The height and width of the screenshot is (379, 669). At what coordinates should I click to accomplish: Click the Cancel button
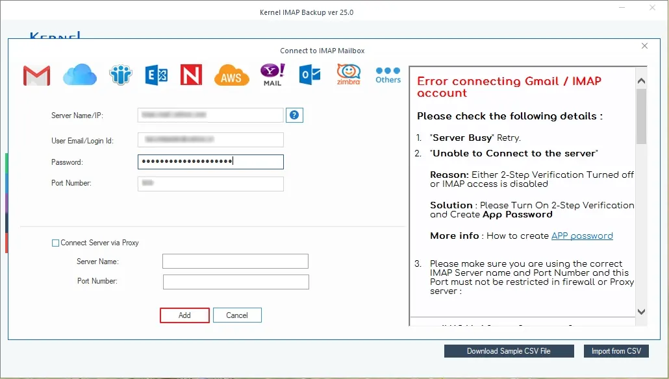click(237, 315)
